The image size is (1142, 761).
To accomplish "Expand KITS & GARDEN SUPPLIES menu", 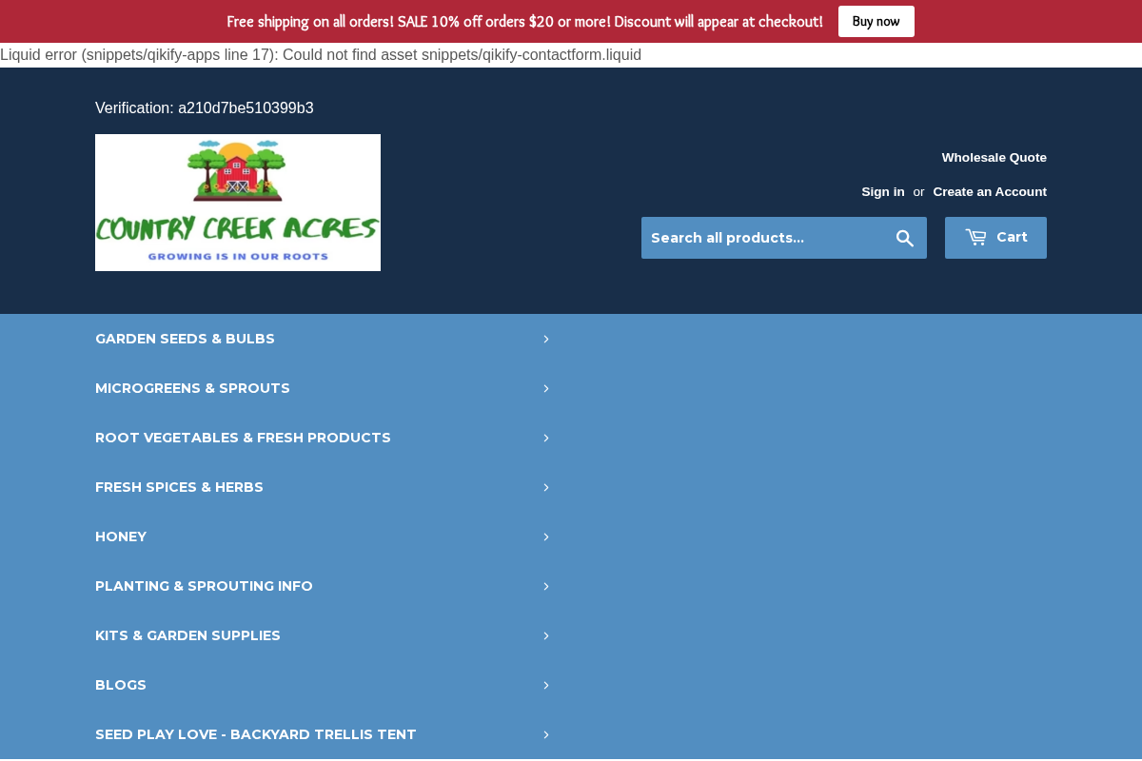I will pos(324,634).
